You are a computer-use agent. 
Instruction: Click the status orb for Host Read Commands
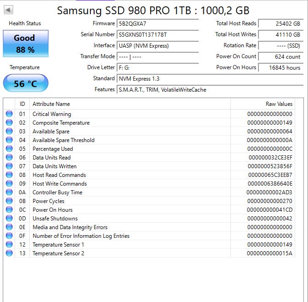[x=9, y=175]
